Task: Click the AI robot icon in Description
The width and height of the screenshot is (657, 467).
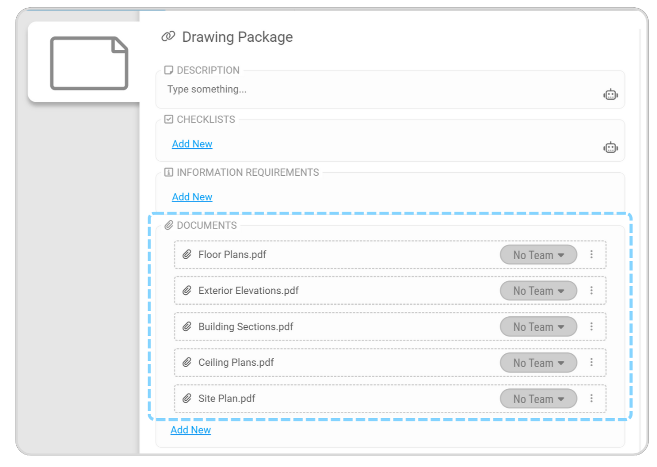Action: pos(610,95)
